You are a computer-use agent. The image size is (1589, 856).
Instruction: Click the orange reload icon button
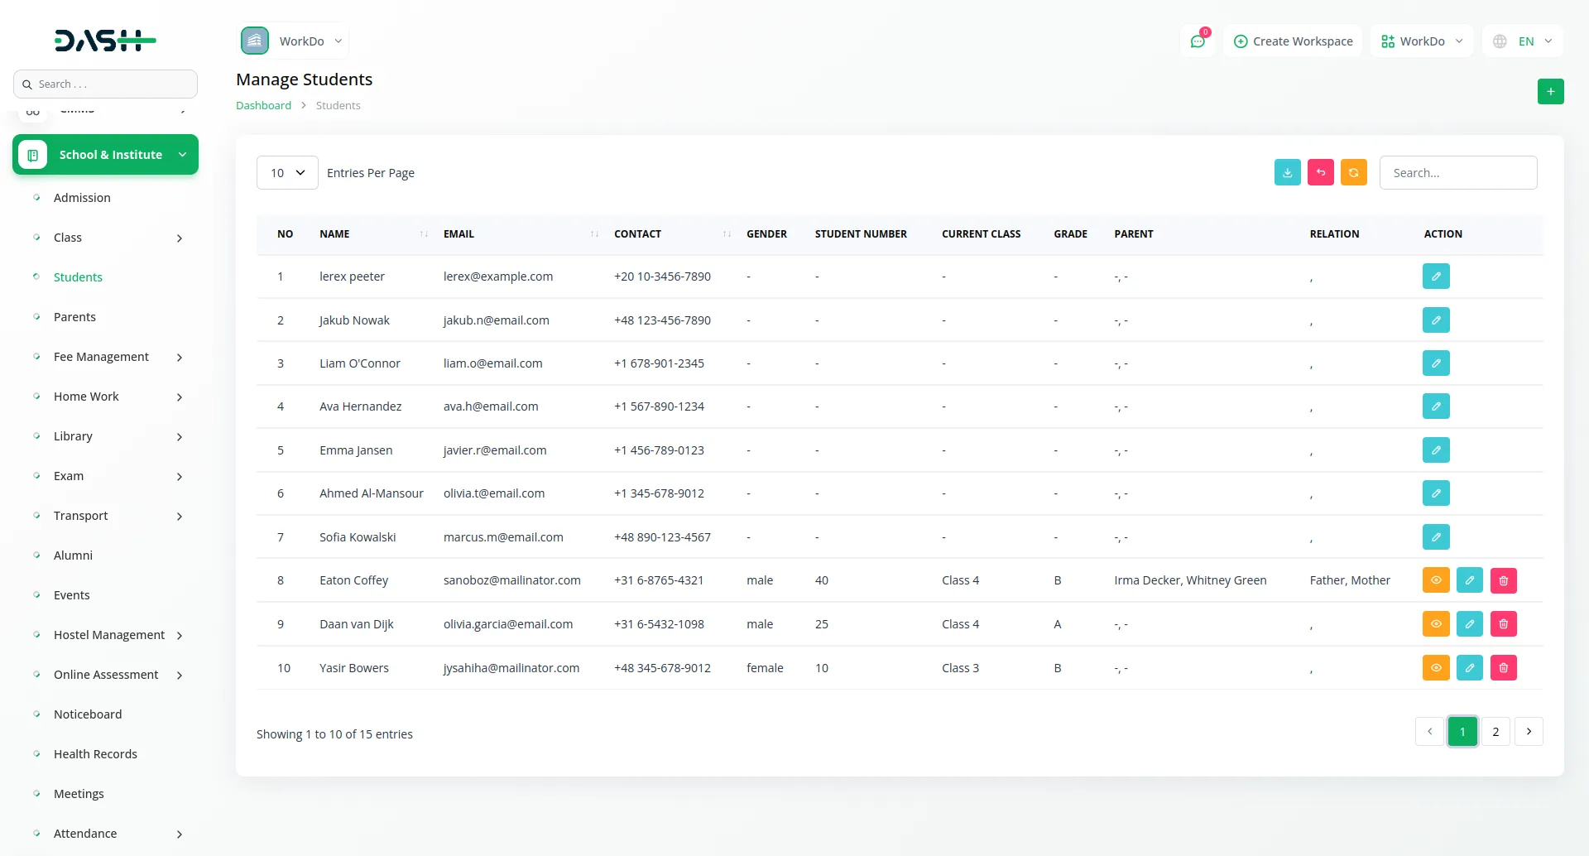coord(1354,173)
